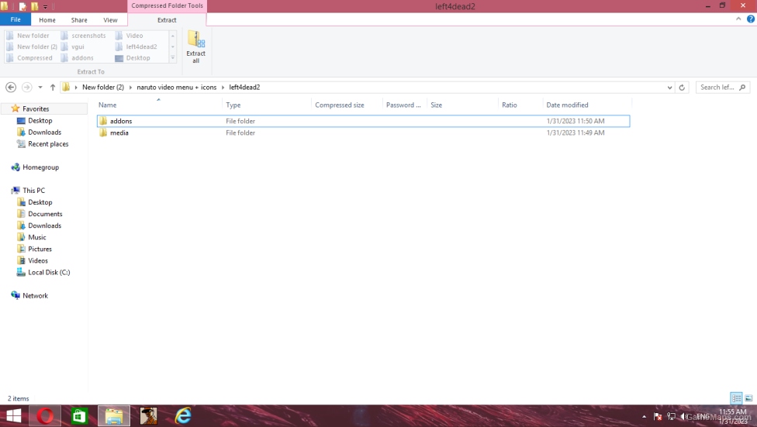Select the Extract ribbon tab
Image resolution: width=757 pixels, height=427 pixels.
[167, 20]
